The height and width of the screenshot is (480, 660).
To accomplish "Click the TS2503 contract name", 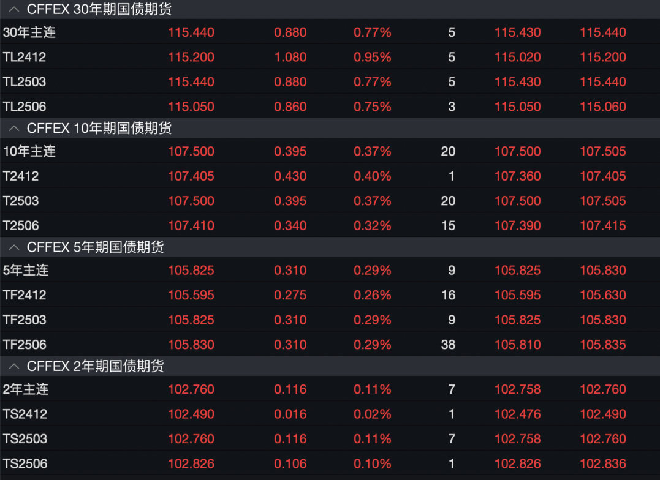I will pyautogui.click(x=25, y=439).
